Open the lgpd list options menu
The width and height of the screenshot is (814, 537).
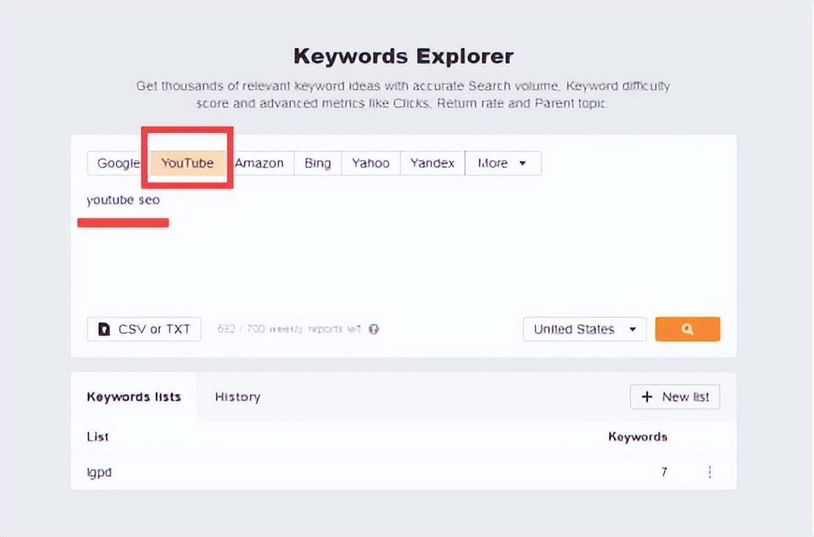pos(710,472)
